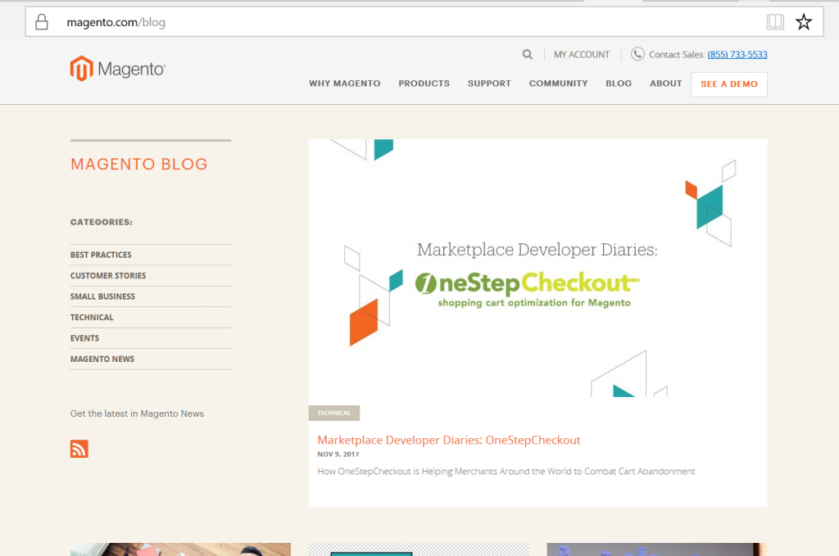Select MAGENTO NEWS category
Screen dimensions: 839x556
(102, 359)
